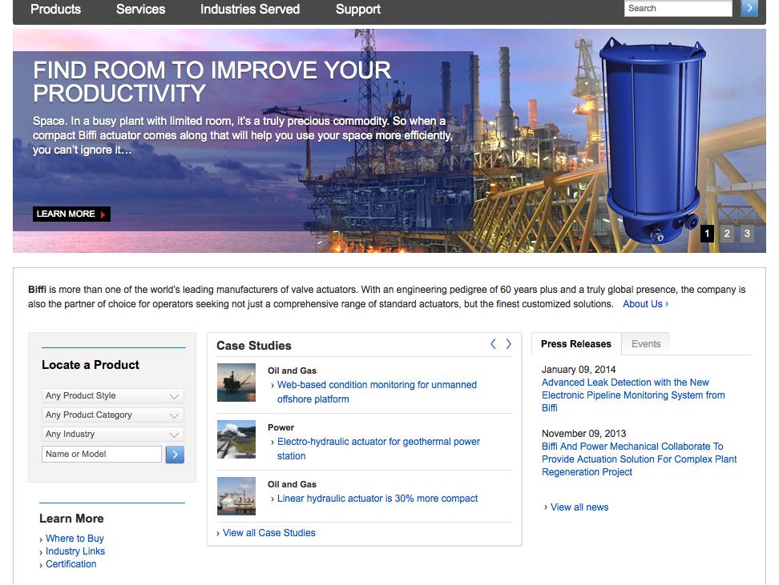Click the LEARN MORE banner button
This screenshot has height=585, width=779.
point(71,214)
